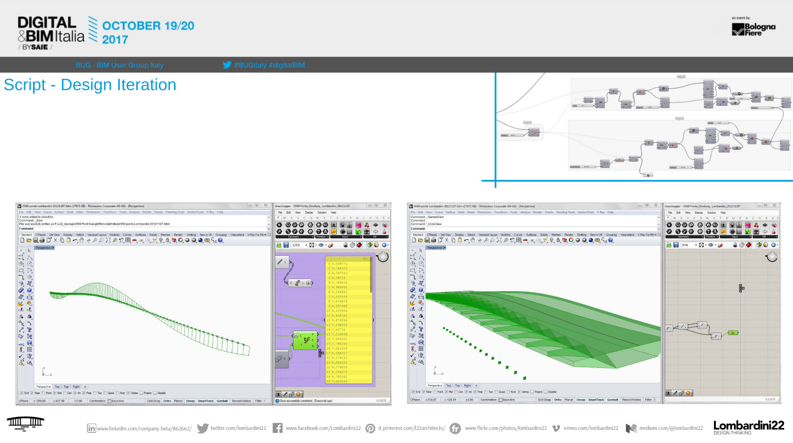Click Gumball button in right Rhino status bar
Screen dimensions: 793x443
tap(612, 400)
